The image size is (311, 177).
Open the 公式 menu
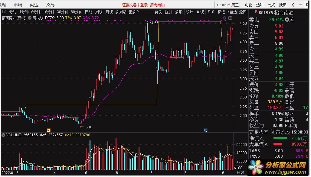(271, 5)
